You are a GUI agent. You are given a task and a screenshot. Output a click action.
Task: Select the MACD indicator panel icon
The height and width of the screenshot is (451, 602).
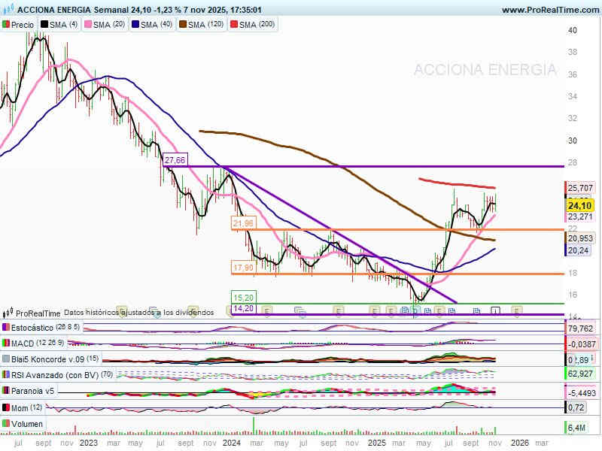6,344
